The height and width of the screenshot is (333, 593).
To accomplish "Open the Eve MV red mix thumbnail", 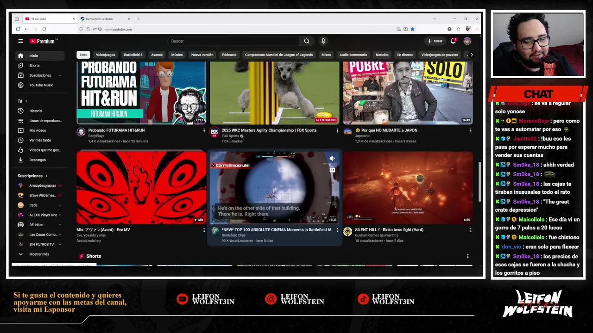I will [141, 187].
